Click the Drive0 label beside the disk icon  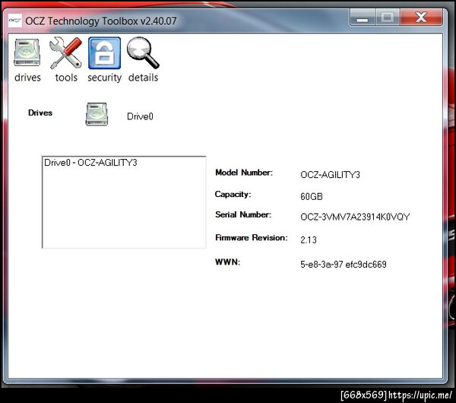(x=140, y=116)
